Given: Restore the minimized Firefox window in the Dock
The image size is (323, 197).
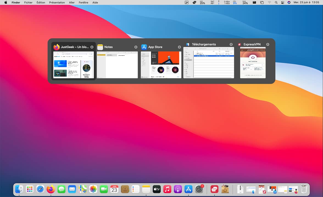Looking at the screenshot, I should click(x=293, y=190).
